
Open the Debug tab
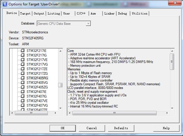tap(123, 13)
